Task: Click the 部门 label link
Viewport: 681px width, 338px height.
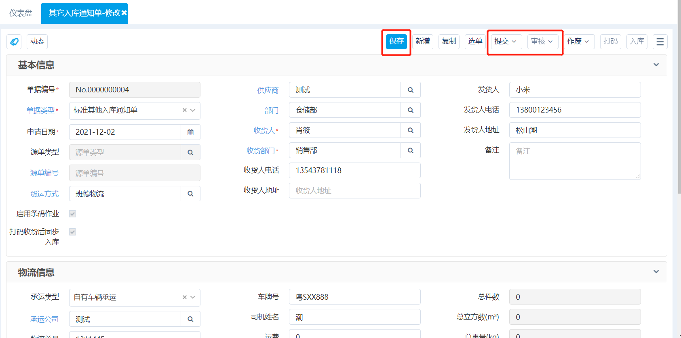Action: pos(272,111)
